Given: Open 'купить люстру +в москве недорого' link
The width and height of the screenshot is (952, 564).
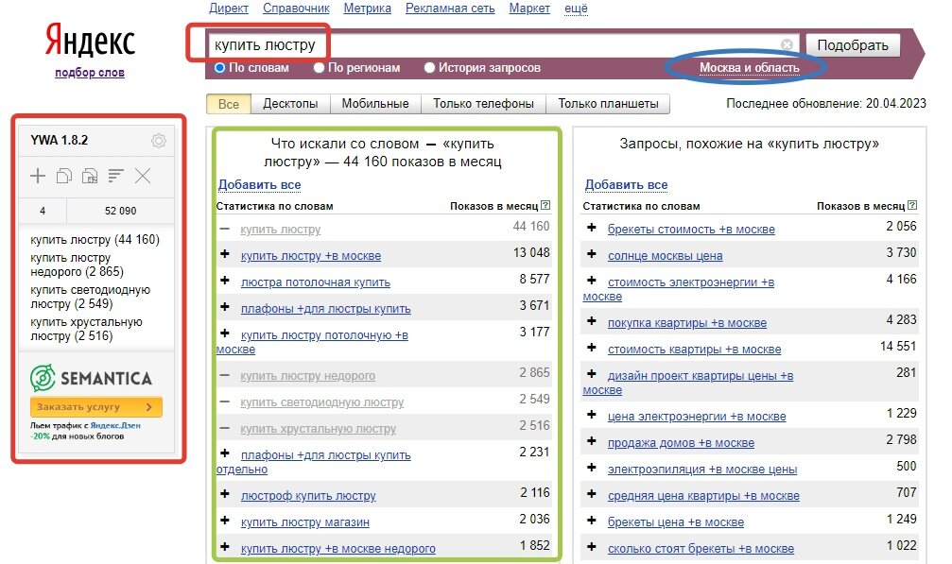Looking at the screenshot, I should [338, 548].
